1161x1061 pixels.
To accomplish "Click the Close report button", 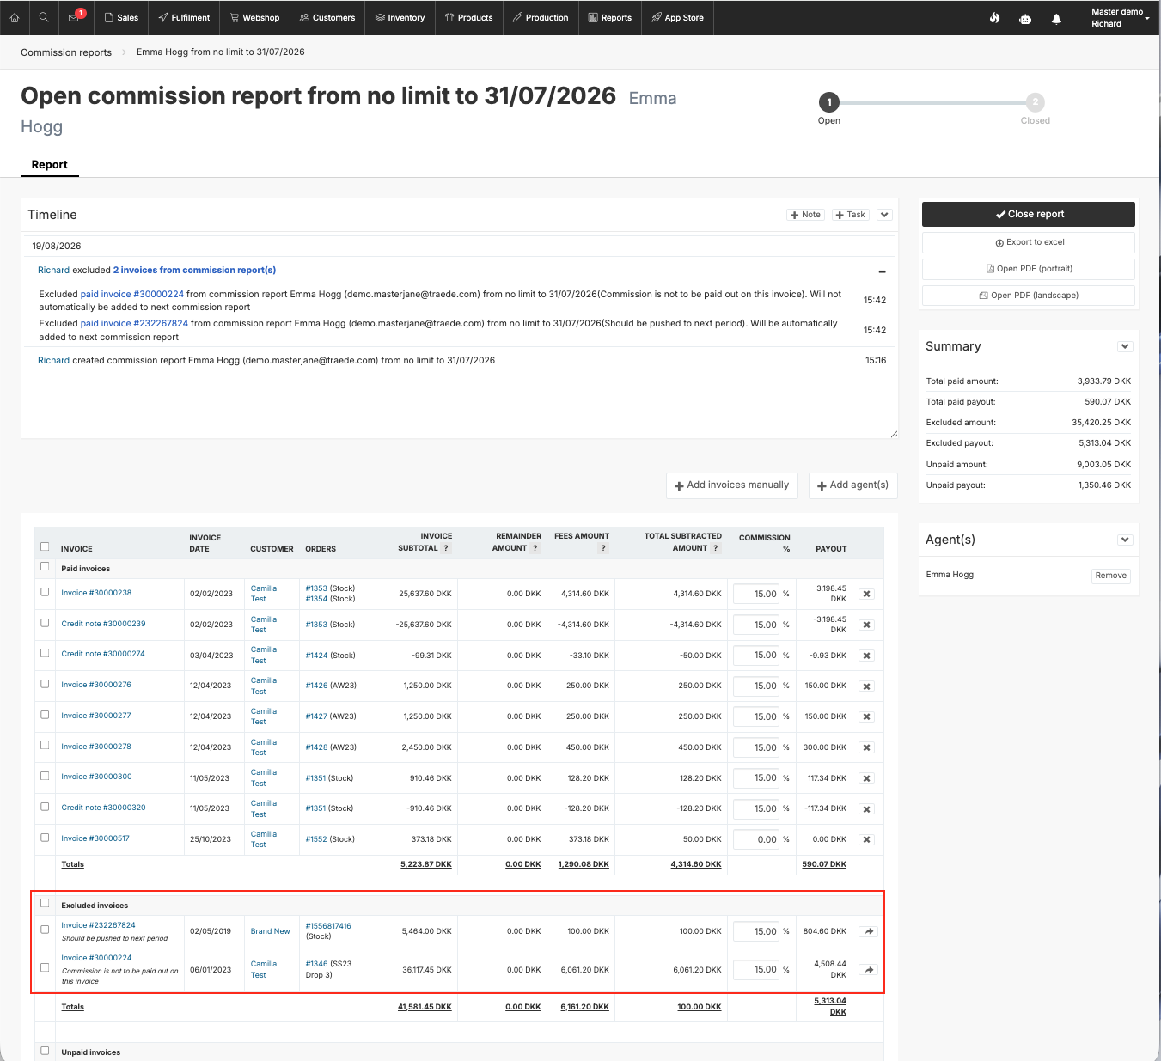I will (1029, 214).
